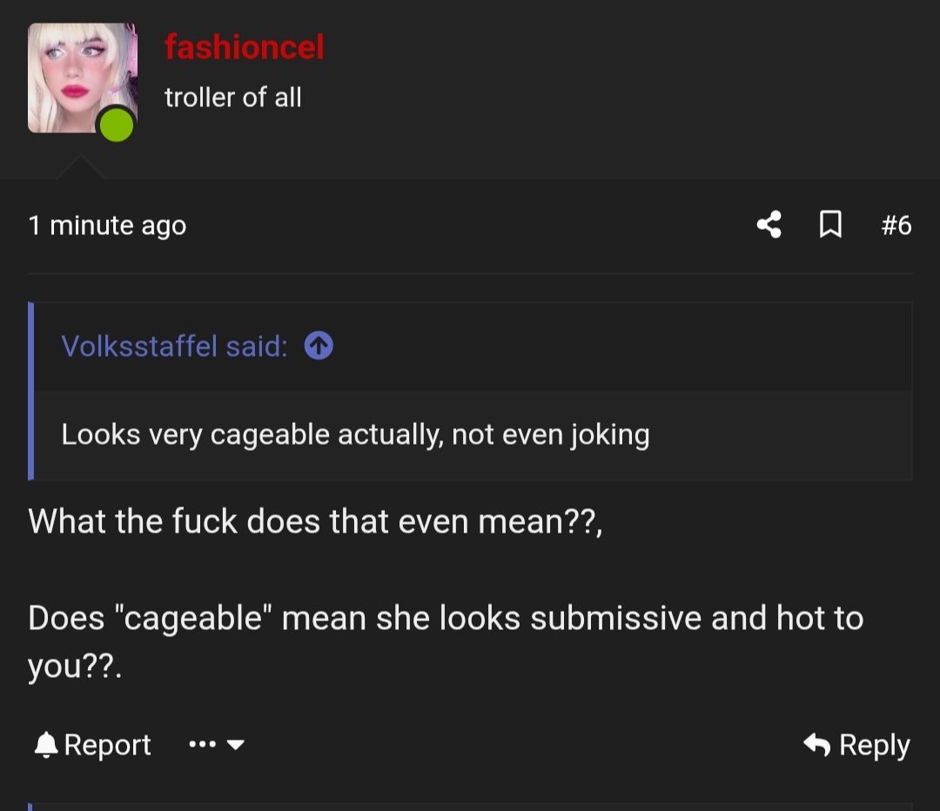This screenshot has width=940, height=811.
Task: Click the "troller of all" user title
Action: tap(233, 97)
